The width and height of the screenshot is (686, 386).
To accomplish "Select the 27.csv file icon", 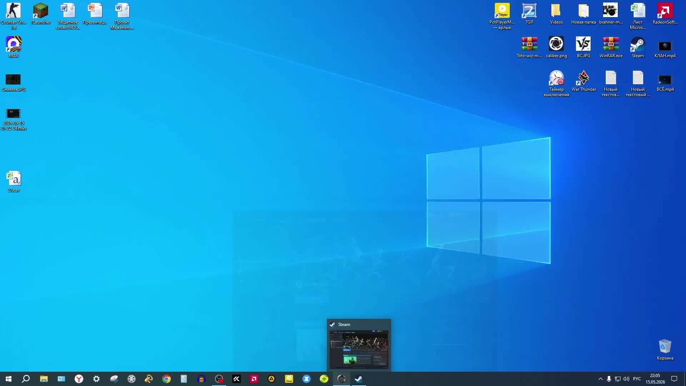I will [x=14, y=182].
